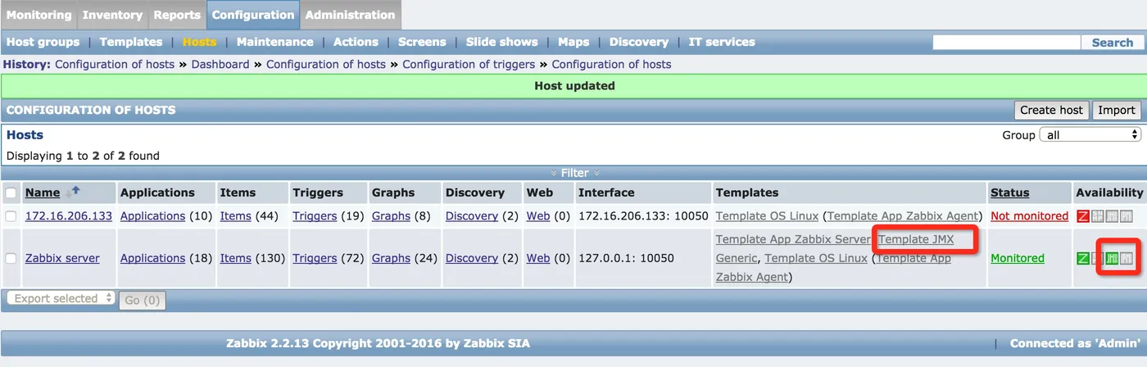This screenshot has width=1147, height=367.
Task: Open Graphs link for Zabbix server
Action: [x=391, y=258]
